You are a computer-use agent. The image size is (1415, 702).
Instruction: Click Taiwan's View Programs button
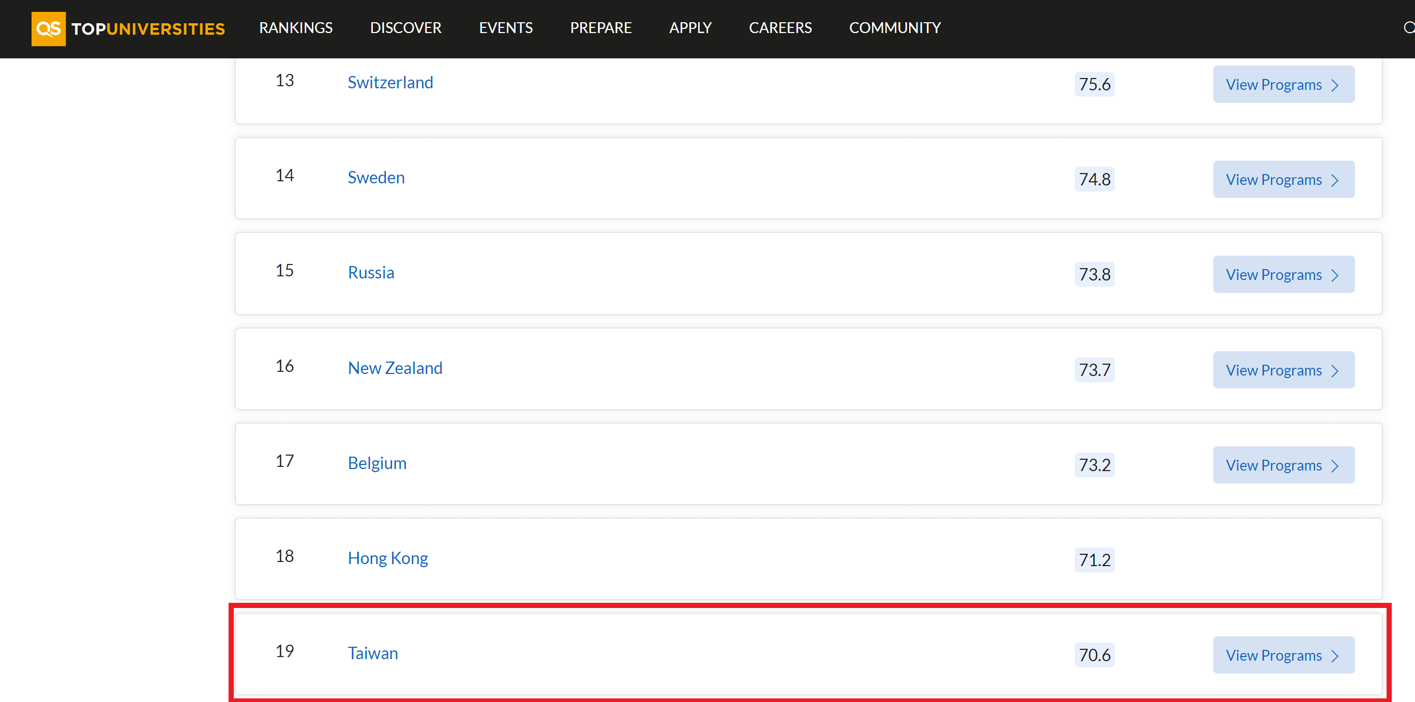tap(1283, 656)
